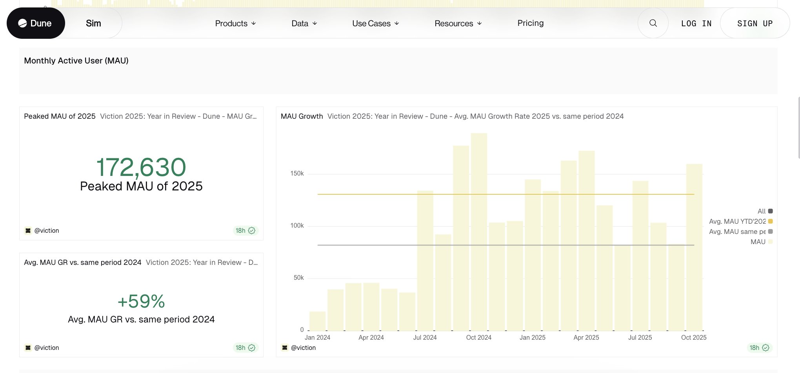The height and width of the screenshot is (373, 800).
Task: Open the Resources menu
Action: tap(458, 24)
